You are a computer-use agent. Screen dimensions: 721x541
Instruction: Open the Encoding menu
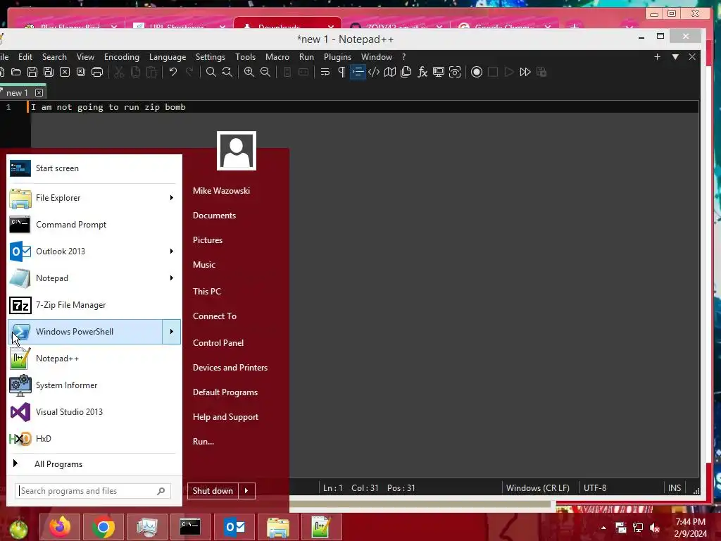(121, 57)
